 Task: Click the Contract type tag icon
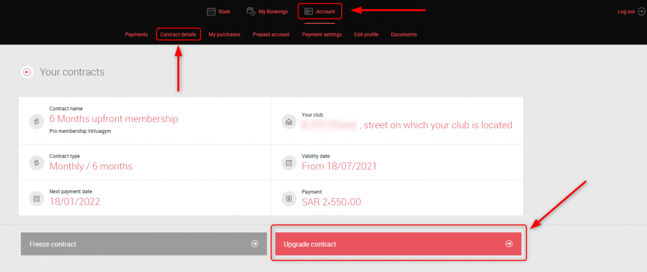pos(36,163)
